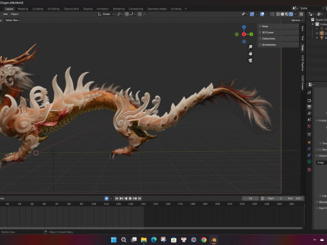The height and width of the screenshot is (245, 327).
Task: Open the viewport Options dropdown
Action: [297, 20]
